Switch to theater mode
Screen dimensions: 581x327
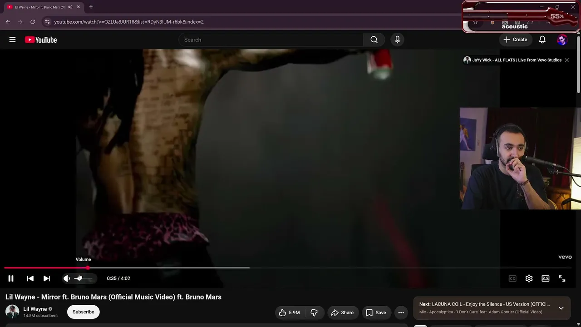(x=546, y=278)
